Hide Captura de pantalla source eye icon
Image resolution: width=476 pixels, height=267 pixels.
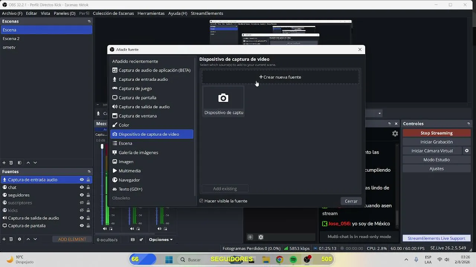[82, 225]
